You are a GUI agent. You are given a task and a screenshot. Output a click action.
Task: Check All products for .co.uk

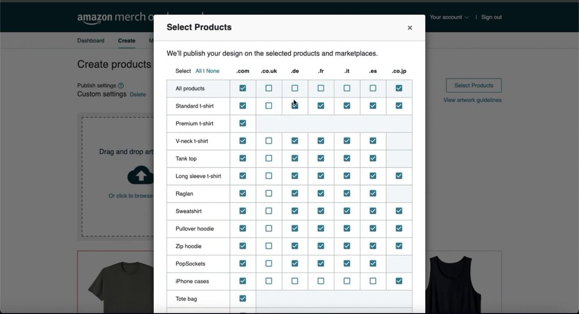269,89
